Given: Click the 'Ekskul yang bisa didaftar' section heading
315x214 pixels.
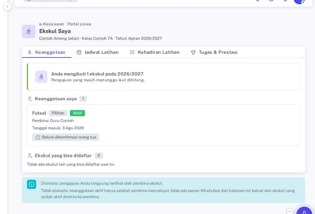Looking at the screenshot, I should [63, 156].
